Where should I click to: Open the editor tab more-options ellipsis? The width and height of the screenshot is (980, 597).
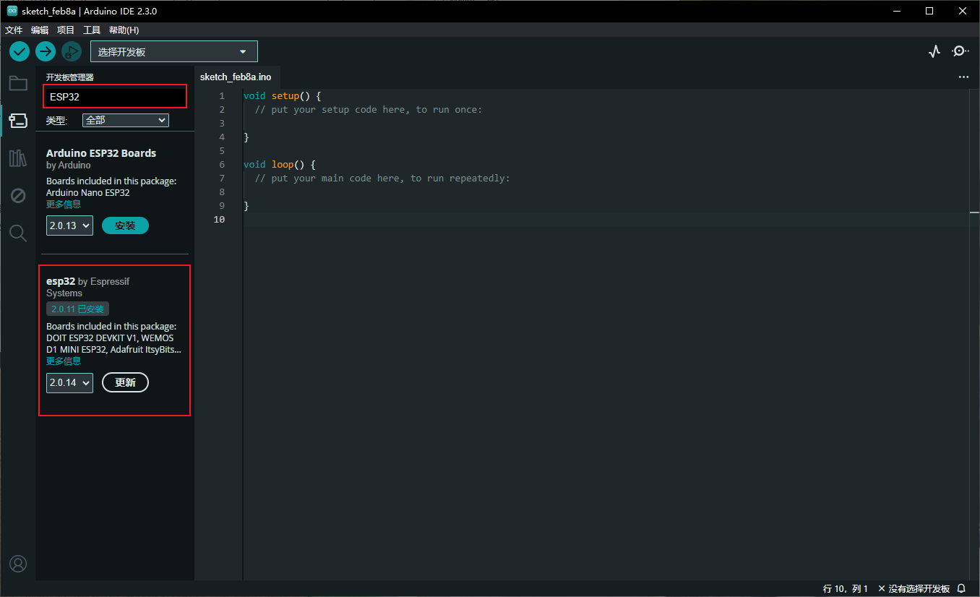click(x=963, y=77)
